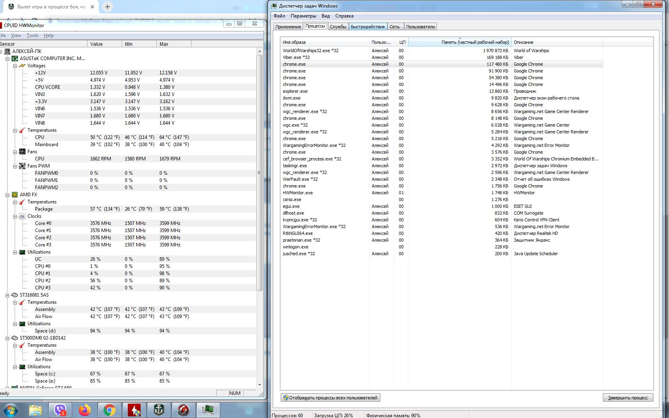Open HWMonitor Tools menu
This screenshot has height=418, width=669.
pyautogui.click(x=32, y=35)
